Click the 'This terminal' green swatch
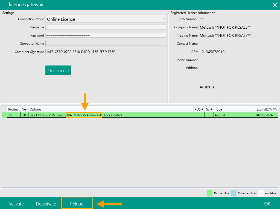 210,193
